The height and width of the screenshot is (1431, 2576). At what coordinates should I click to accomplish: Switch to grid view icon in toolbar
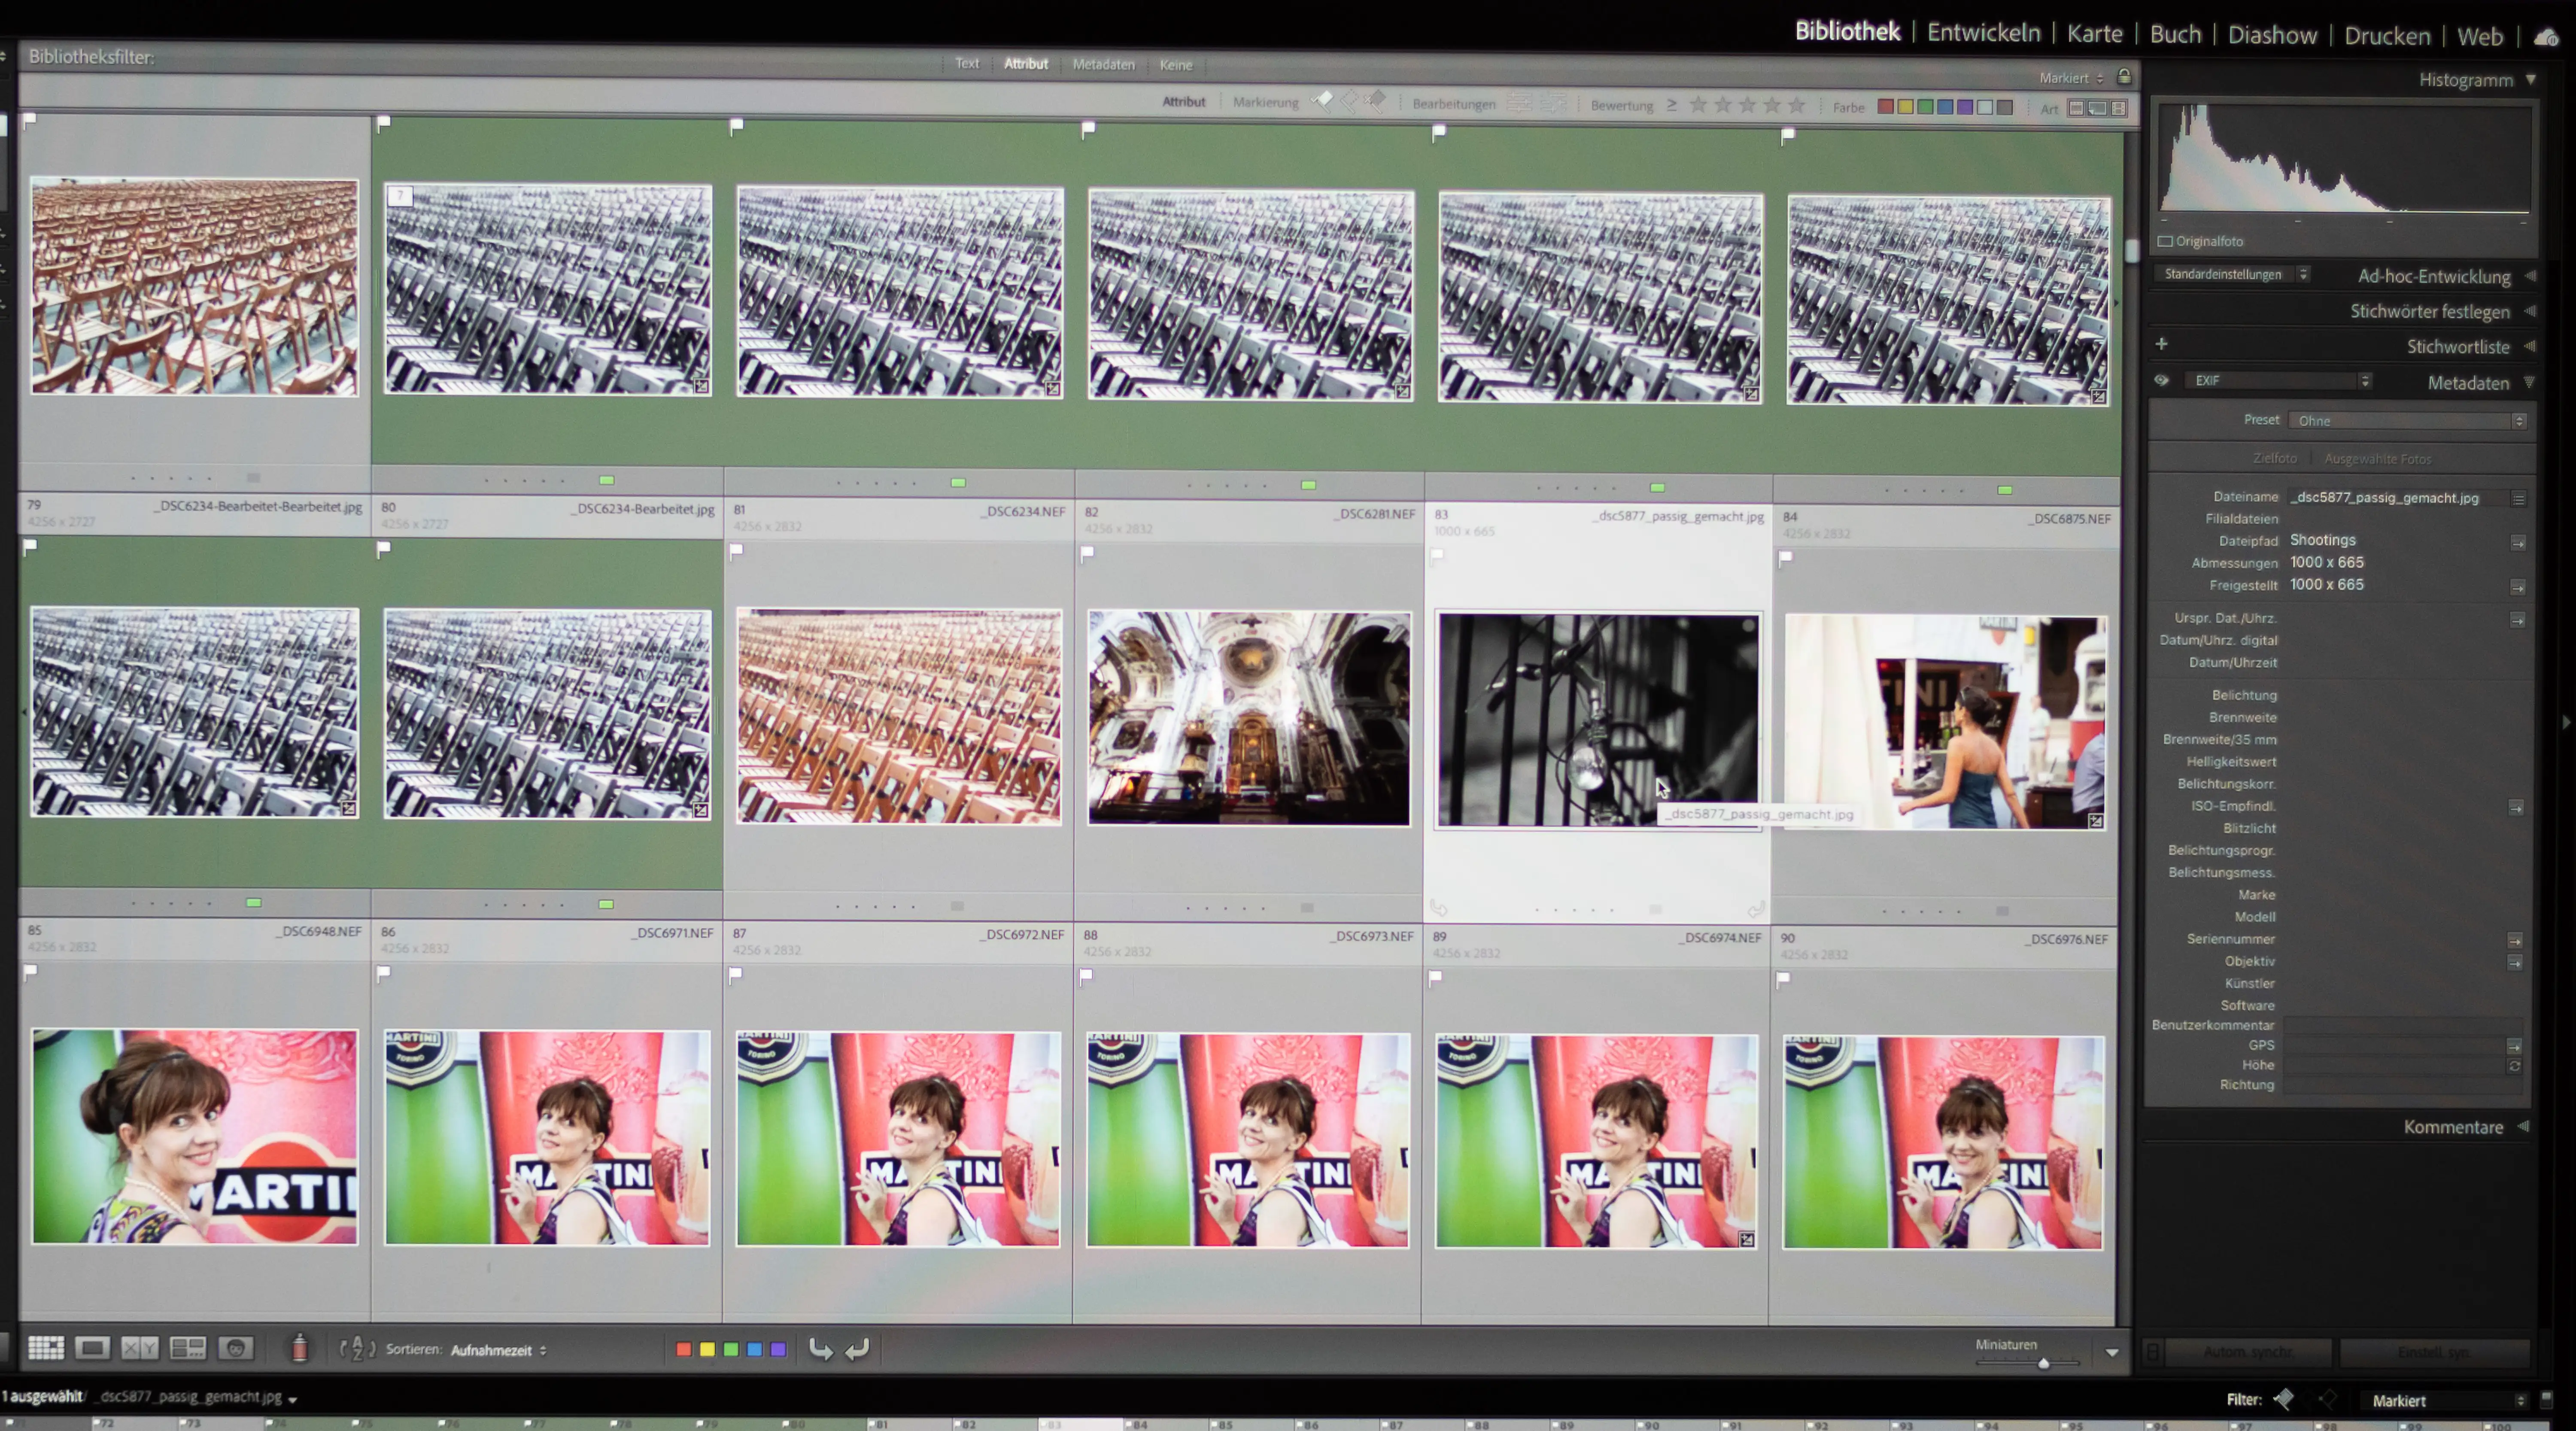(x=46, y=1348)
